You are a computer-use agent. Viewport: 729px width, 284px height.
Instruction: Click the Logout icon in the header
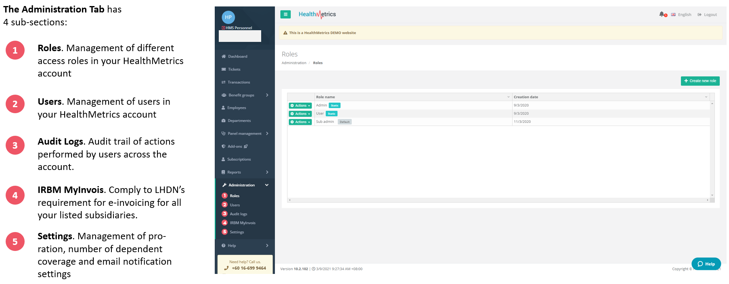coord(700,15)
